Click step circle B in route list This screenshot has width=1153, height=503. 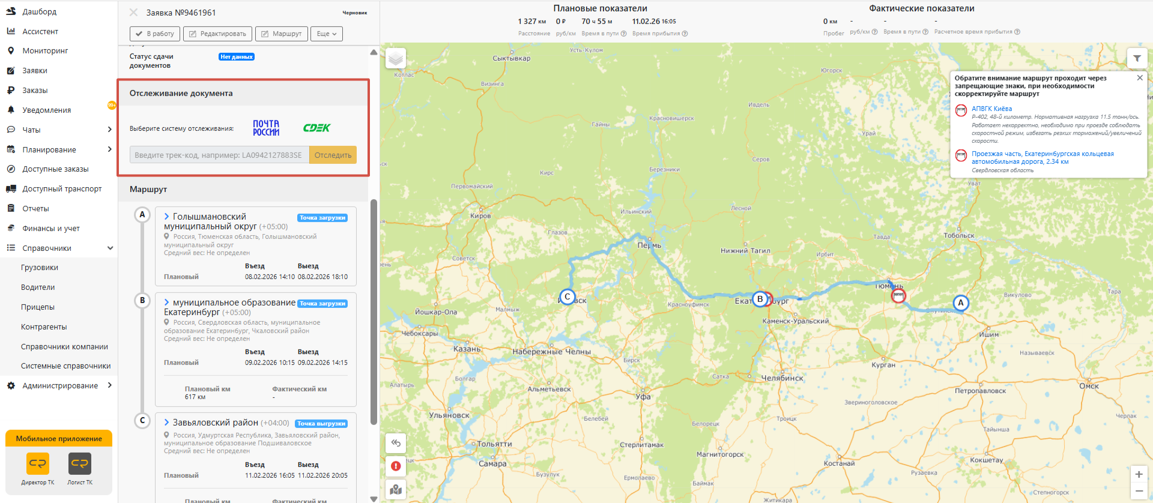coord(142,301)
